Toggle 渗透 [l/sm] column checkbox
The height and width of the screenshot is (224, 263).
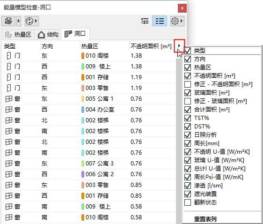click(x=188, y=186)
